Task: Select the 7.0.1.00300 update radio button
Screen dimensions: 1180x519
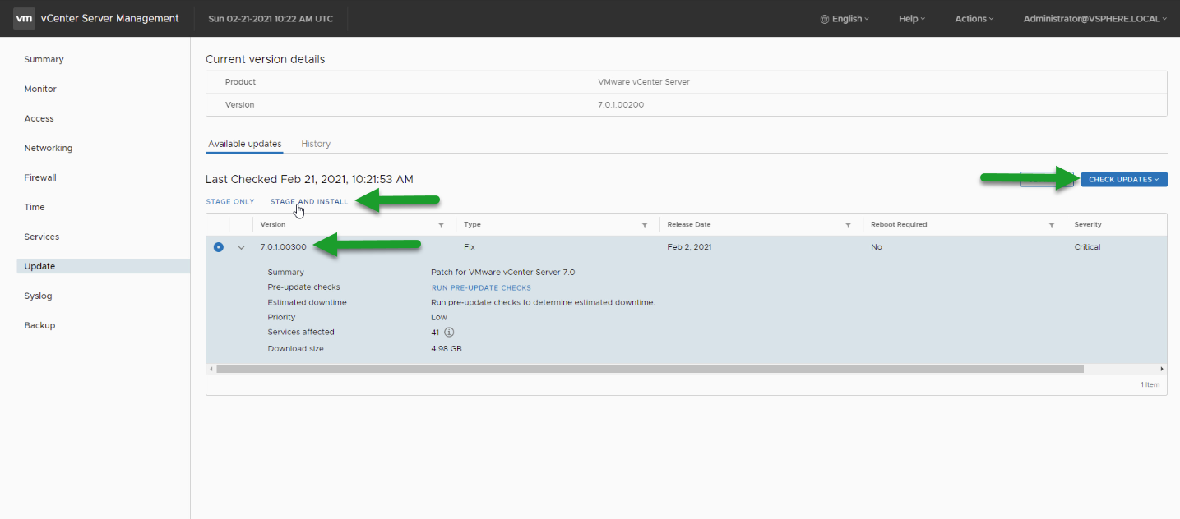Action: pyautogui.click(x=218, y=247)
